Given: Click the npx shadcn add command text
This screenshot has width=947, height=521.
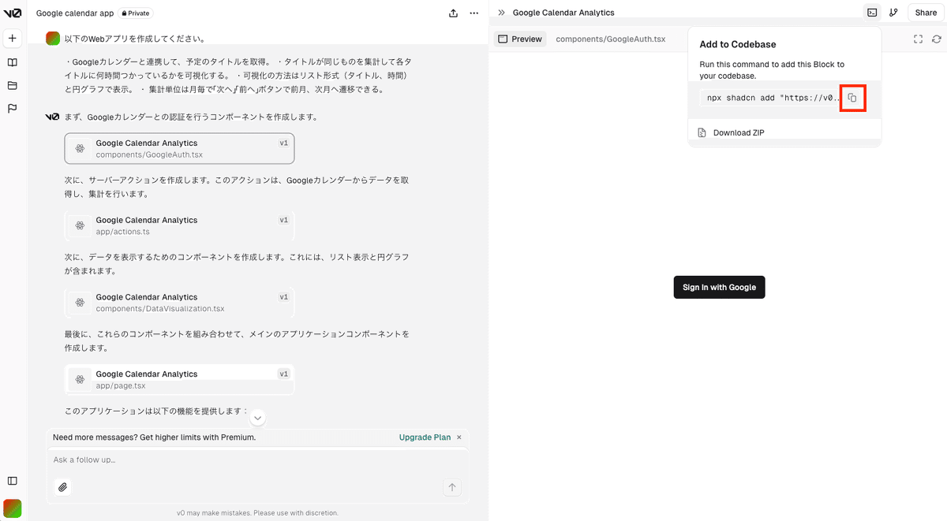Looking at the screenshot, I should click(773, 99).
